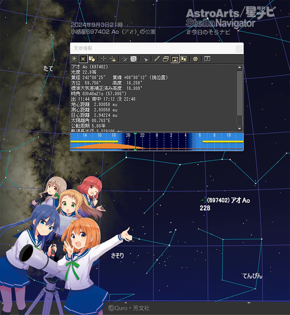The width and height of the screenshot is (290, 315).
Task: Toggle the highlighted image display icon
Action: click(175, 59)
